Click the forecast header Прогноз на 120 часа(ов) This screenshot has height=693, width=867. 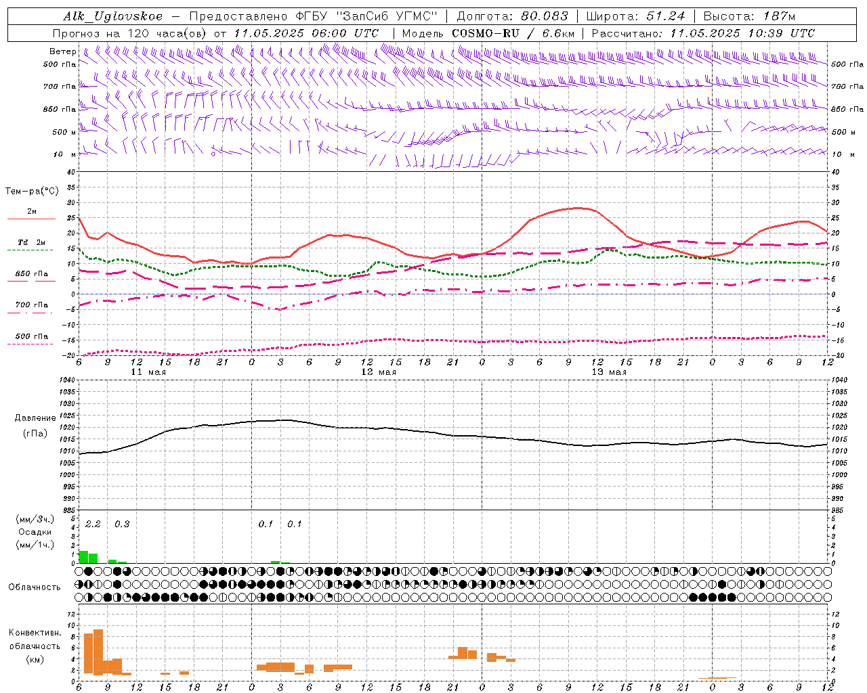click(130, 33)
